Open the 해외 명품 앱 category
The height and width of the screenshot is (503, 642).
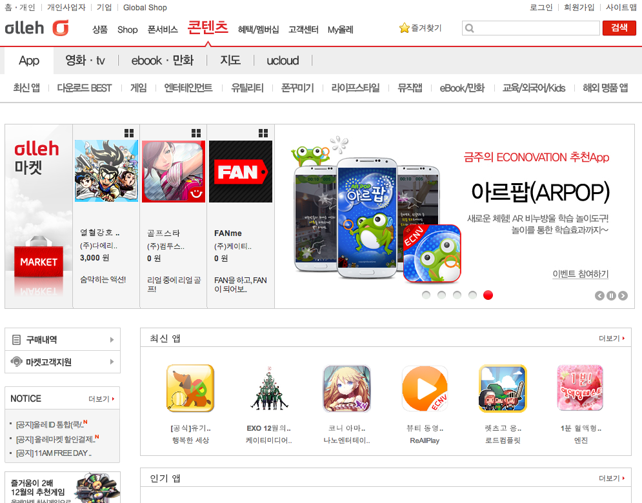pos(605,88)
